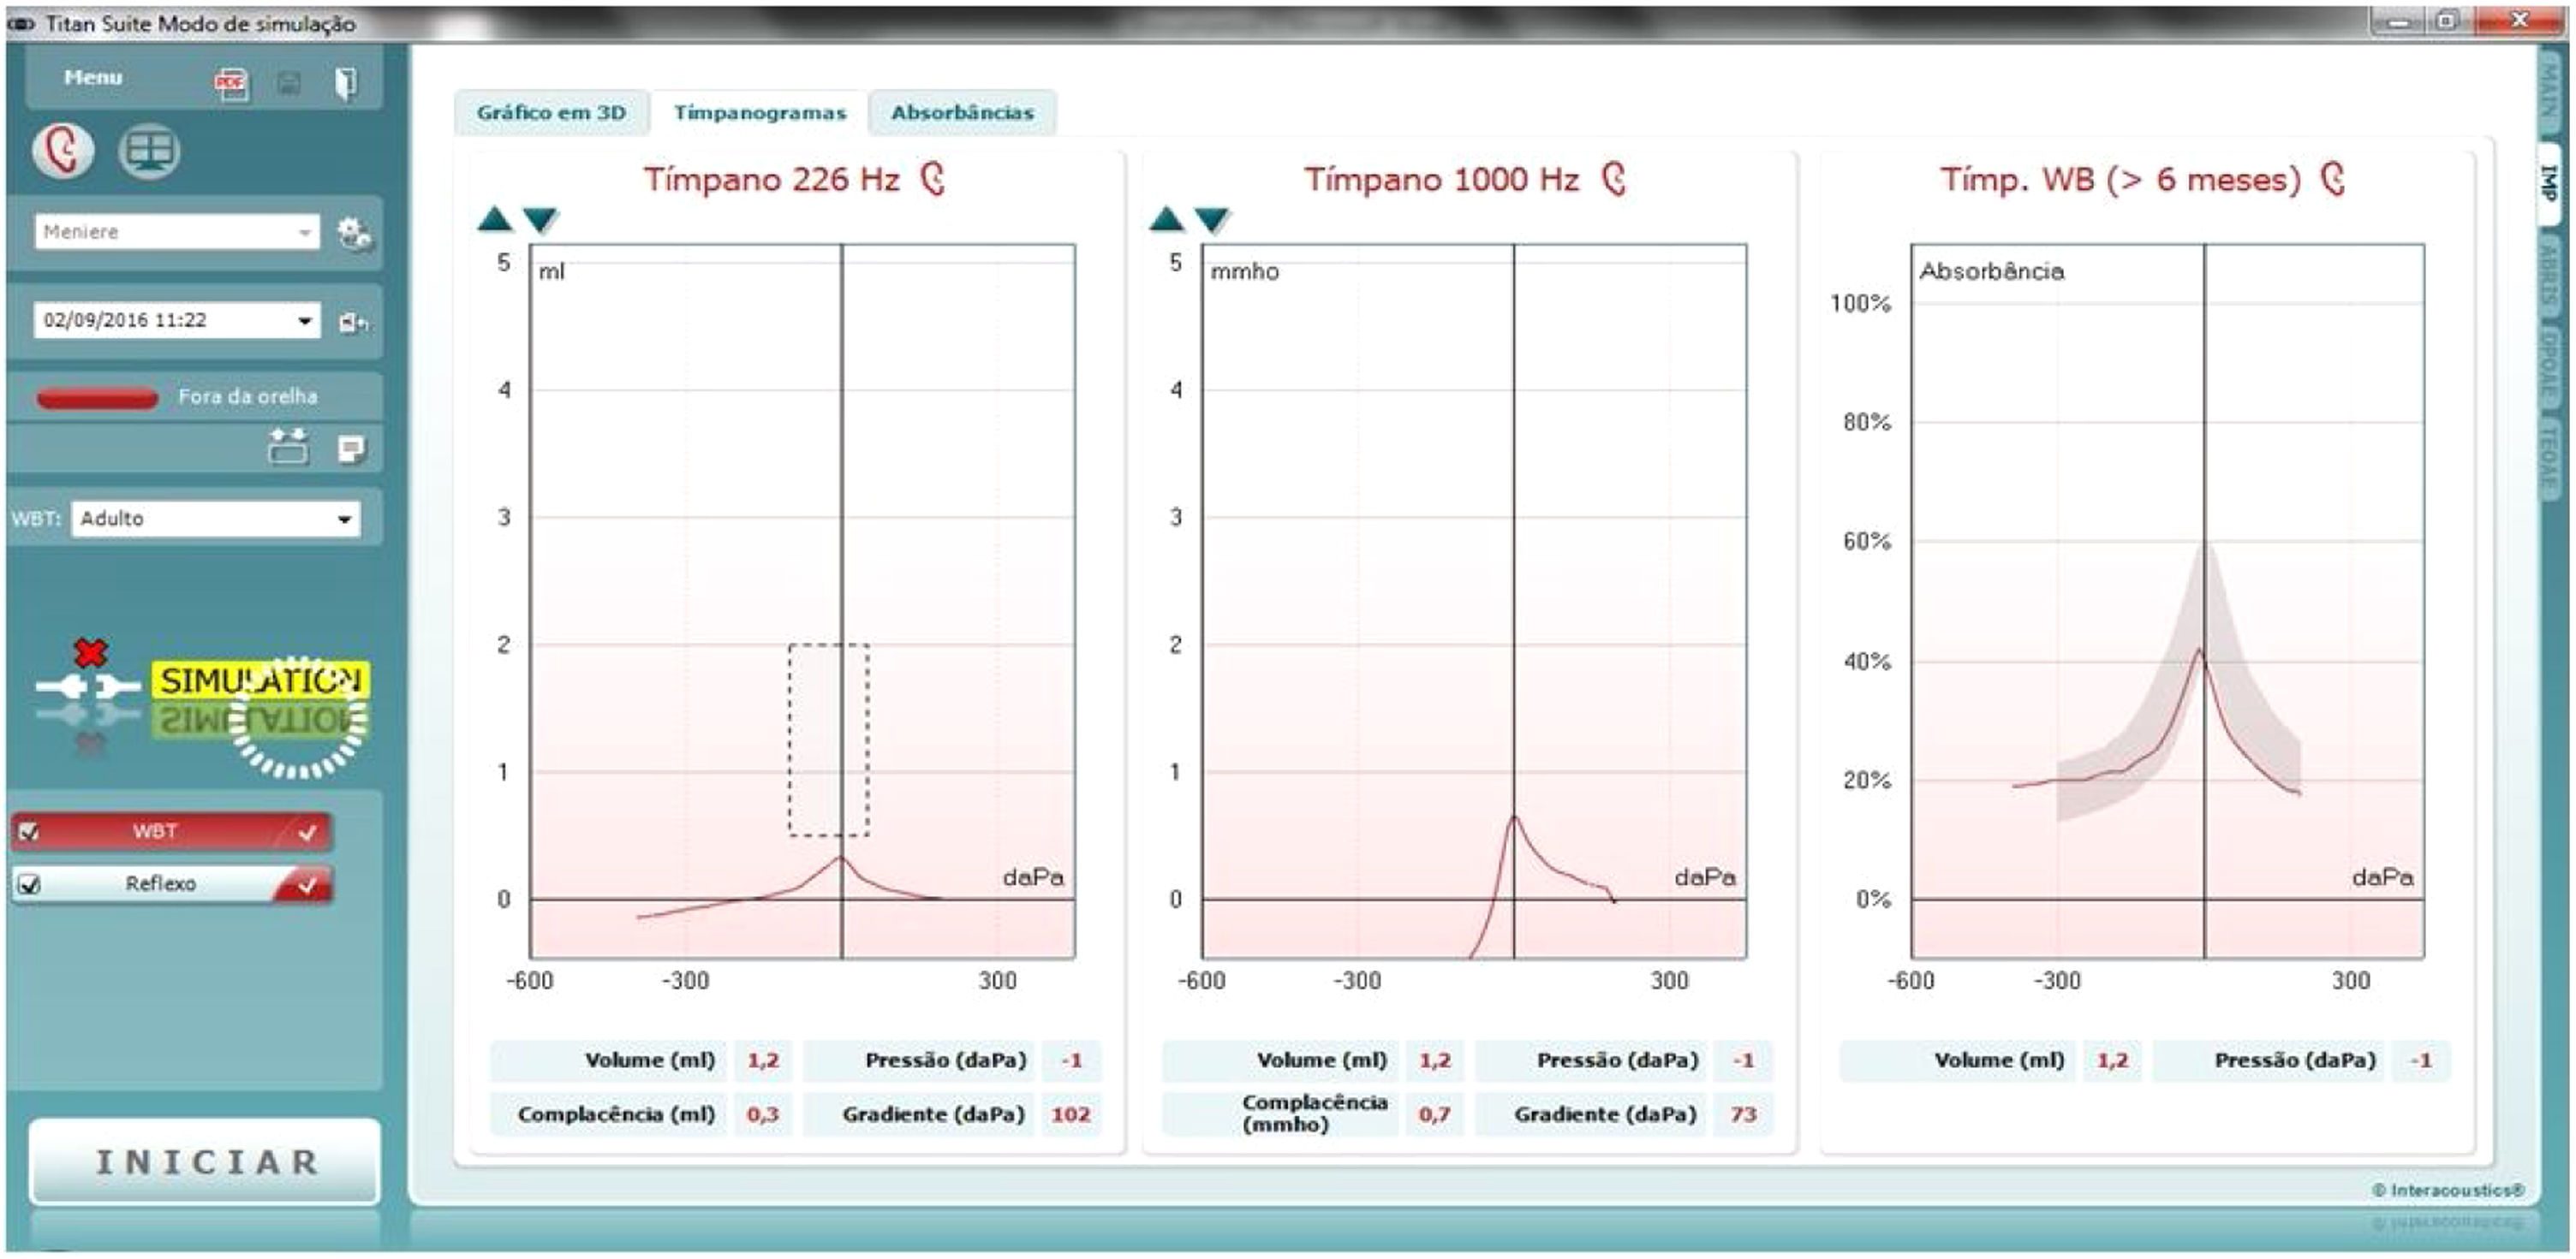Scale down the 1000 Hz tympanogram graph

(1212, 219)
